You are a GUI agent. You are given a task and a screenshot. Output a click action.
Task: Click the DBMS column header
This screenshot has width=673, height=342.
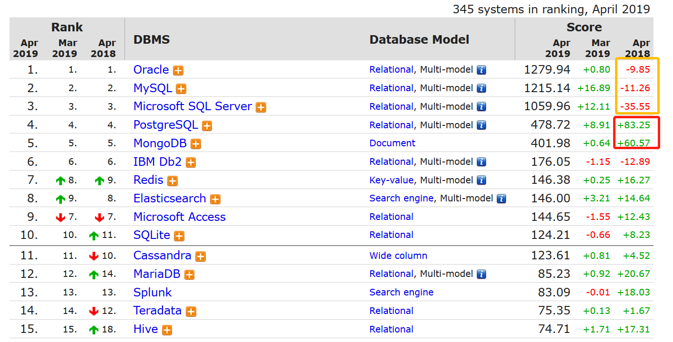152,40
